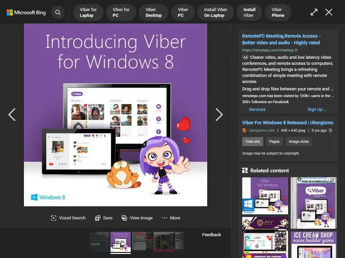Select the Viber Desktop suggestion
Image resolution: width=345 pixels, height=258 pixels.
pos(154,12)
